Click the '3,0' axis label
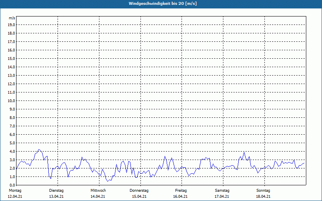The height and width of the screenshot is (201, 322). (12, 160)
